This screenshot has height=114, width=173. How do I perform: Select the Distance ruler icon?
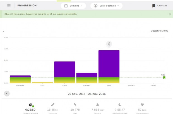pyautogui.click(x=53, y=105)
